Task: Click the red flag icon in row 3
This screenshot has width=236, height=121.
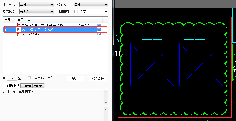Action: [18, 34]
